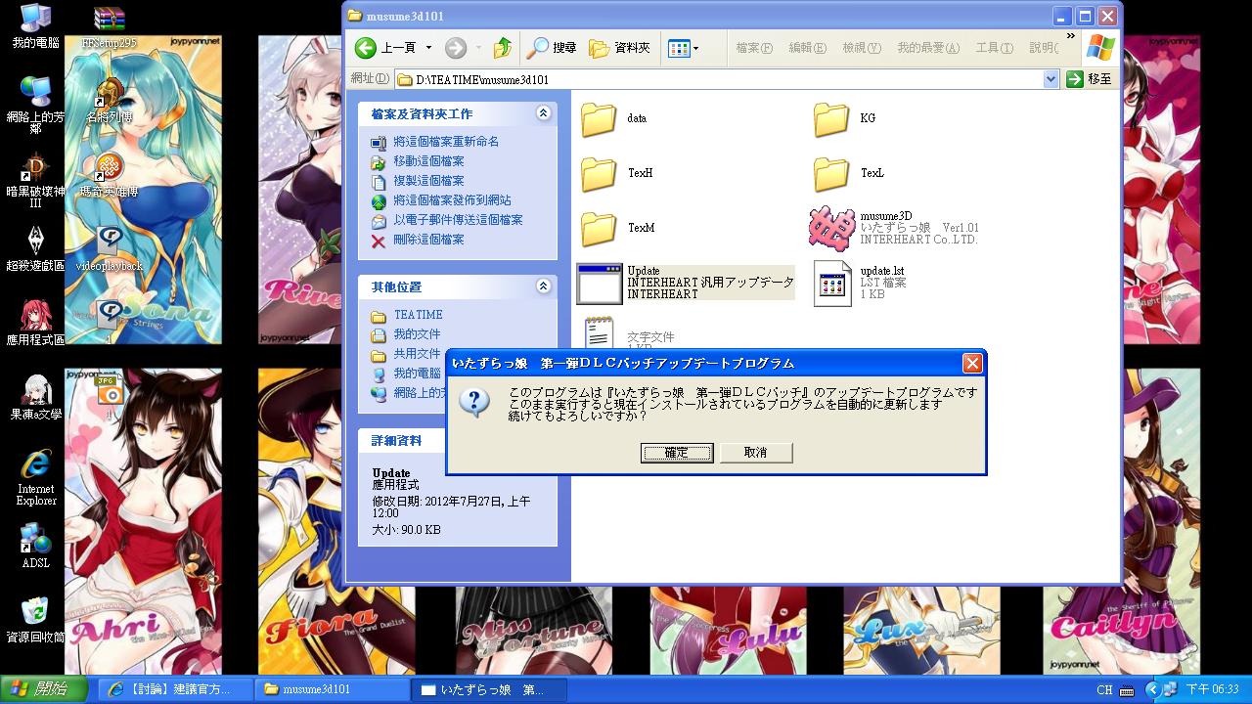Click the 開始 Start button
The image size is (1252, 704).
coord(44,689)
